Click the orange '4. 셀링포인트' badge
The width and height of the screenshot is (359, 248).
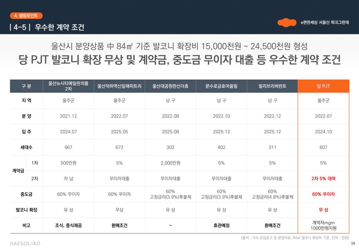point(26,16)
